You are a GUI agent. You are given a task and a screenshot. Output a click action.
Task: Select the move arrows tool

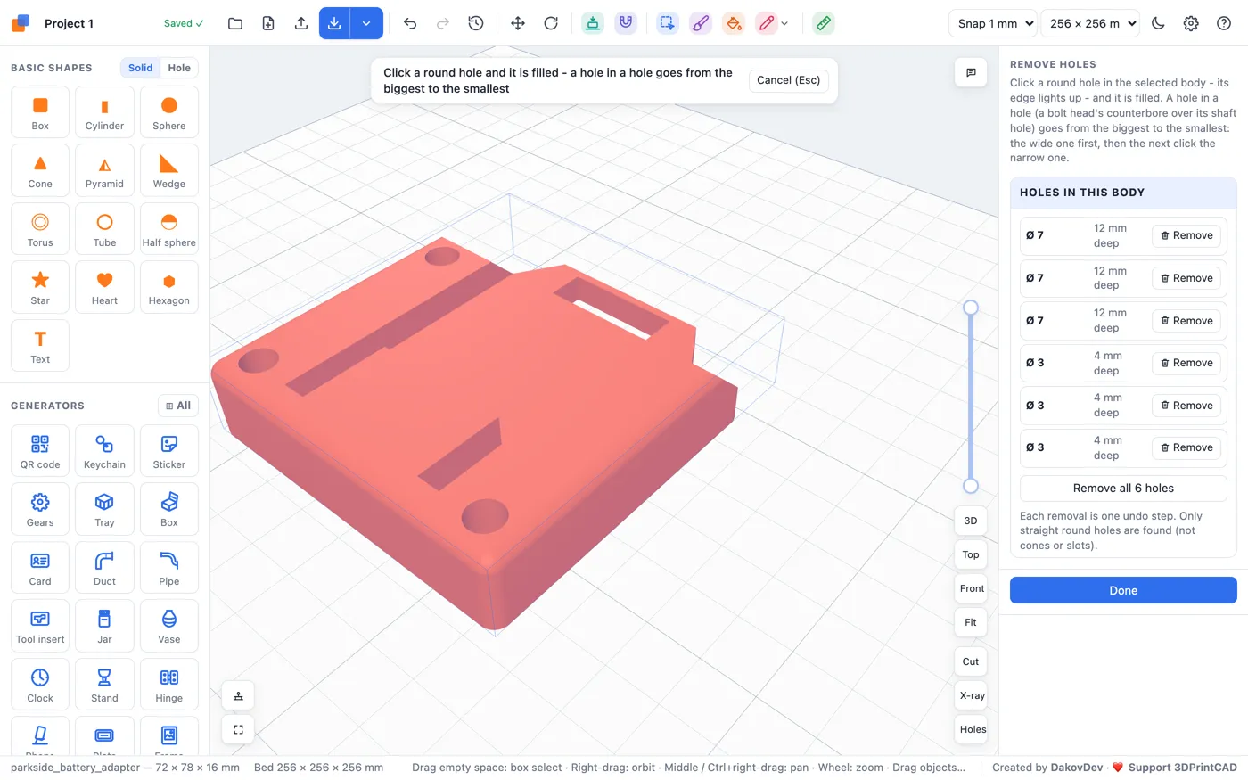point(518,23)
